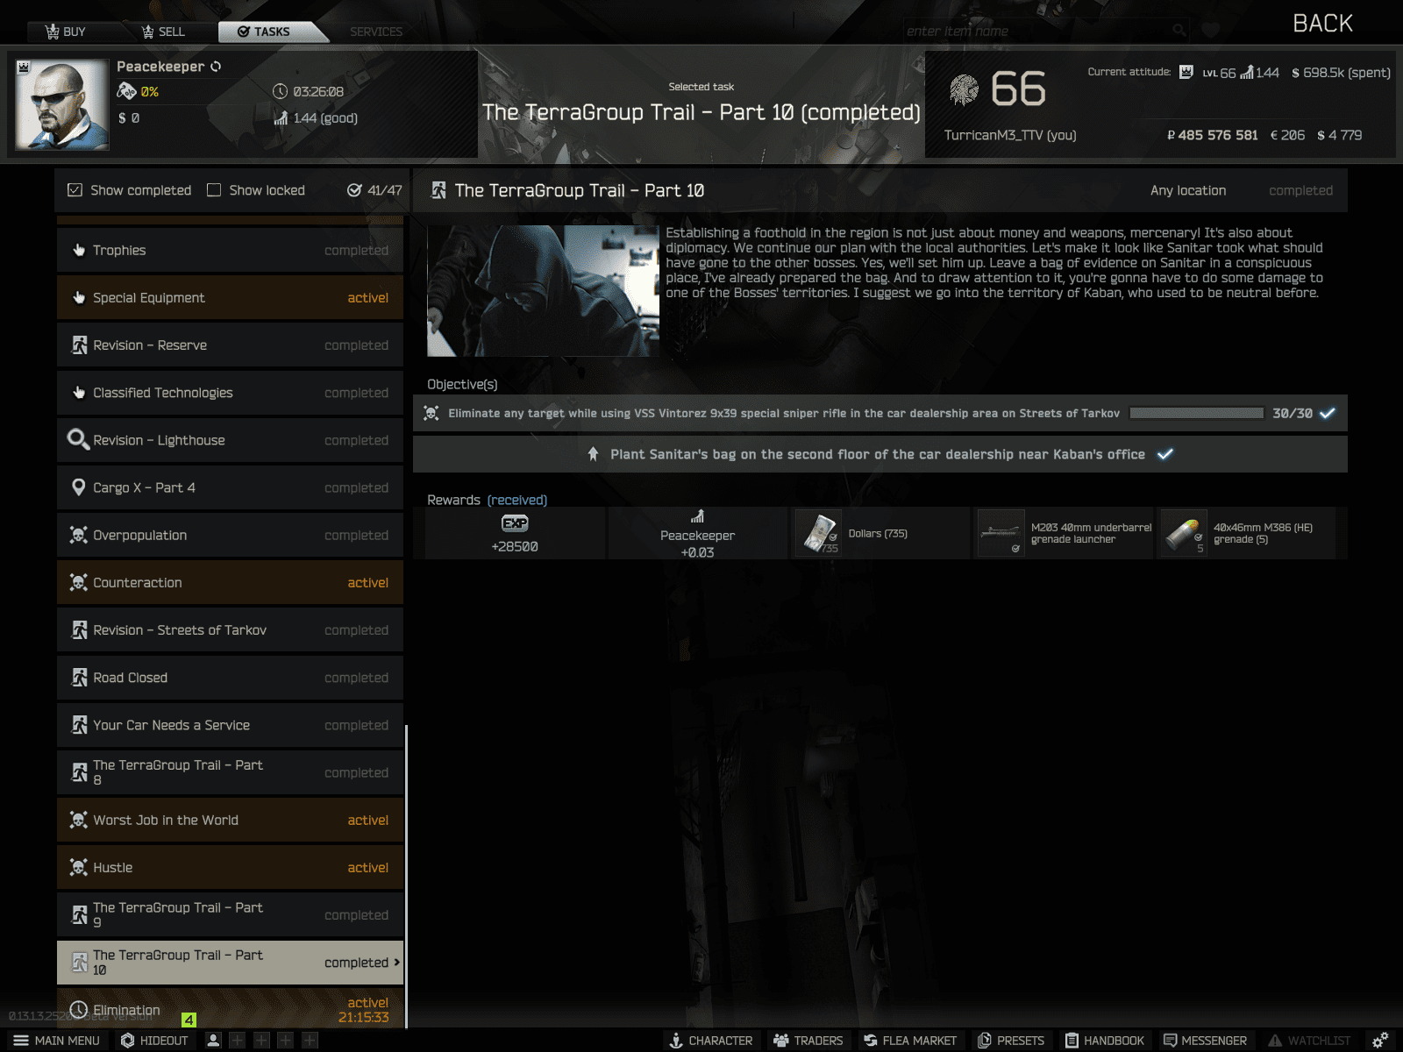
Task: Click the Peacekeeper trader portrait
Action: (x=61, y=104)
